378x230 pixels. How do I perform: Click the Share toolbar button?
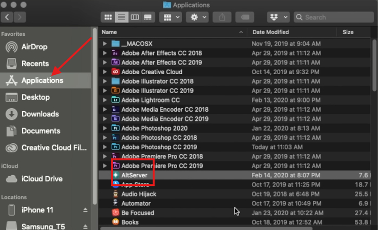[x=222, y=17]
